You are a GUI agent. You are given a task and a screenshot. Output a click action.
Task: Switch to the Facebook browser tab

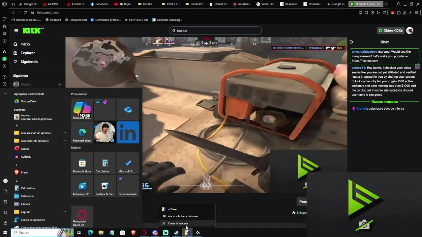[100, 4]
